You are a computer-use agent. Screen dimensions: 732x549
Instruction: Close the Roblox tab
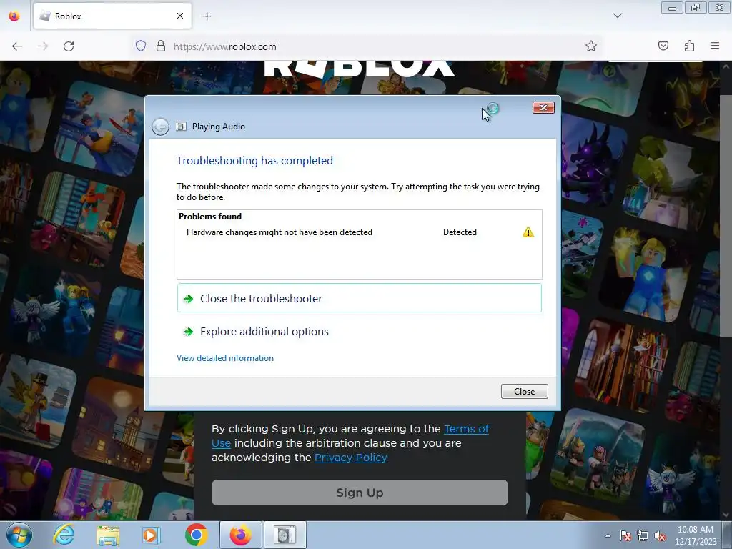tap(180, 16)
